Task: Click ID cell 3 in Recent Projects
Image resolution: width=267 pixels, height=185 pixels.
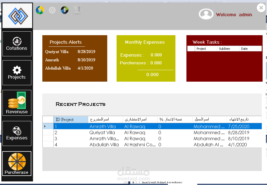Action: [71, 139]
